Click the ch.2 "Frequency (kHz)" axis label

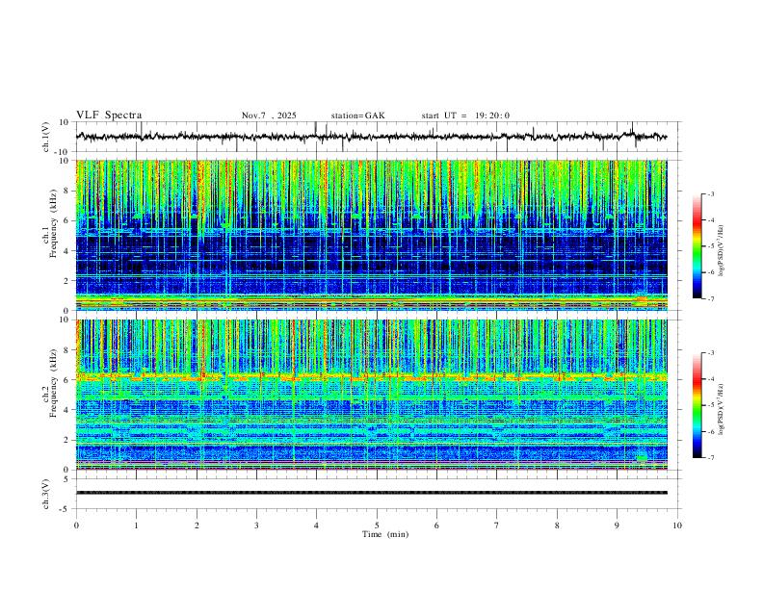[x=54, y=383]
